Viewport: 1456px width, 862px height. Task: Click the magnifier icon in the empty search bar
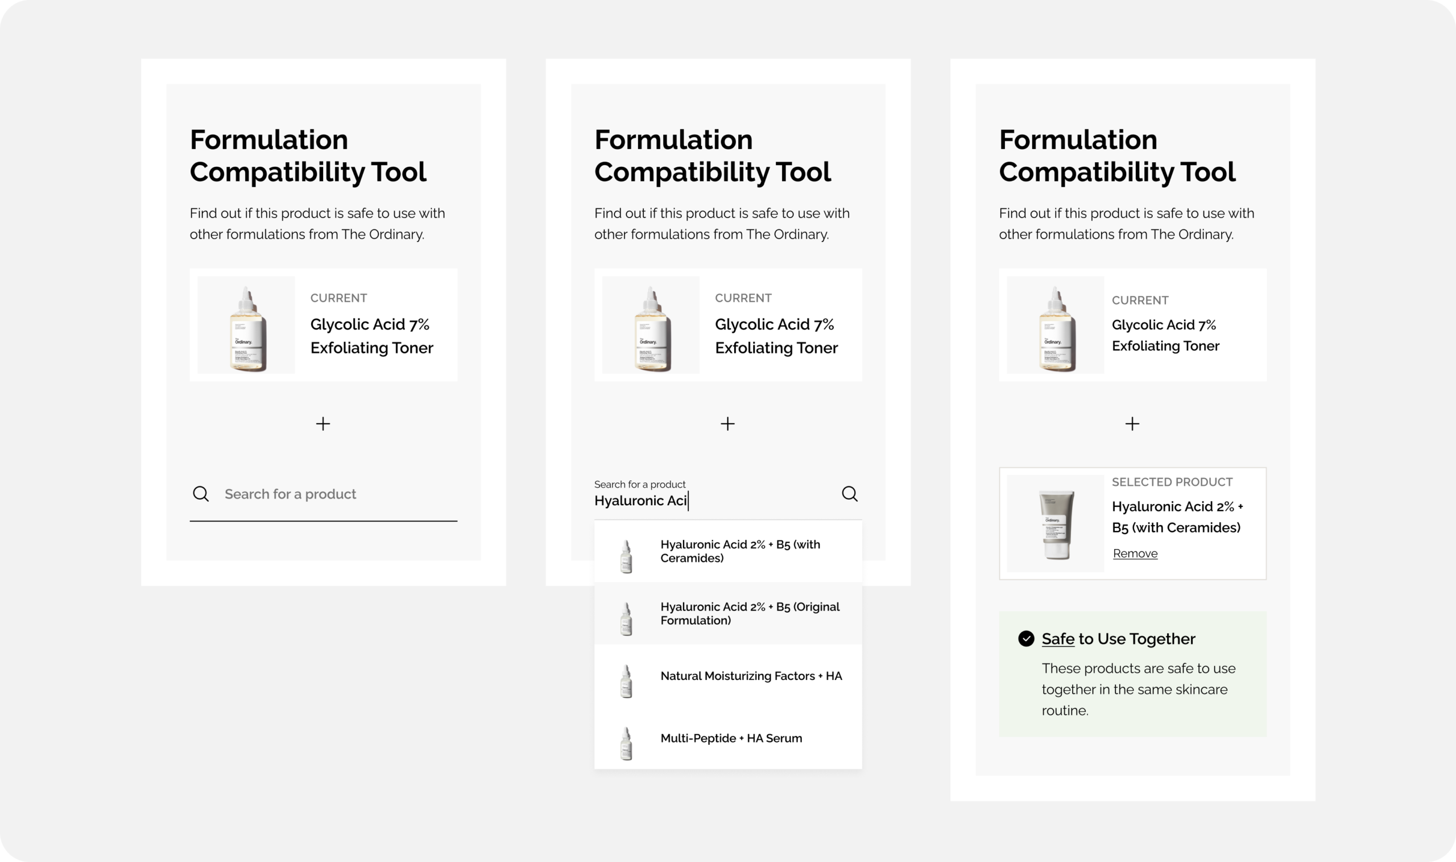201,494
